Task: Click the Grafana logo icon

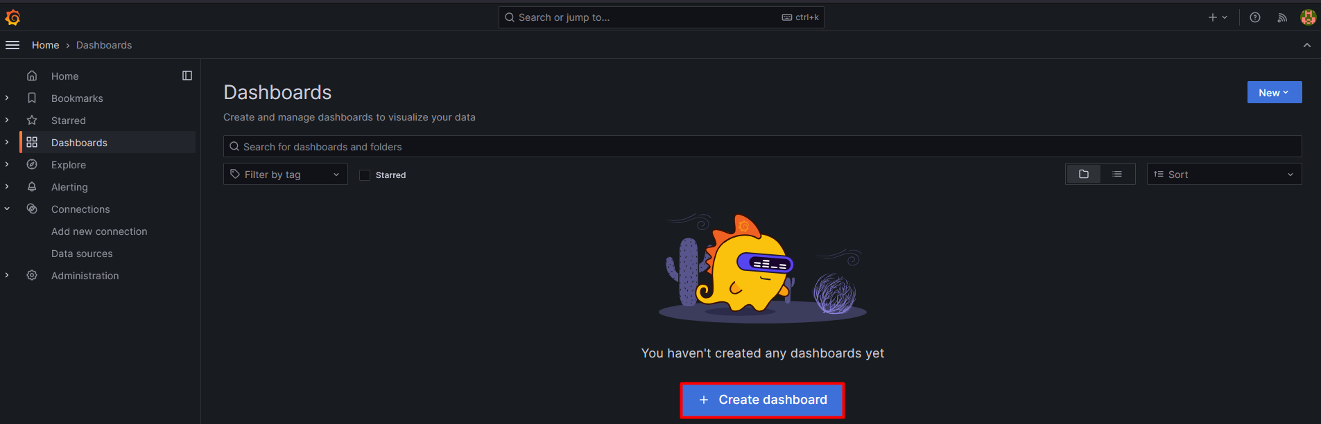Action: (12, 17)
